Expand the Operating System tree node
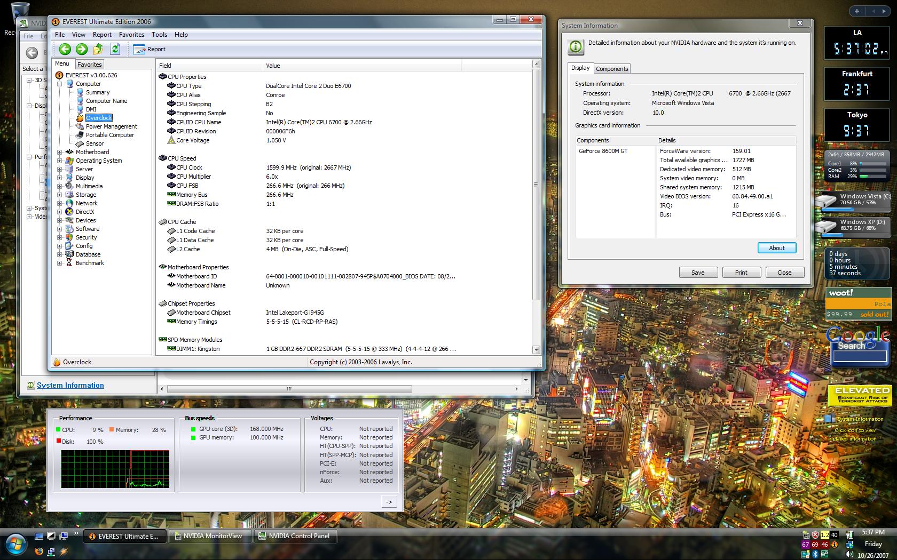The image size is (897, 560). coord(60,161)
